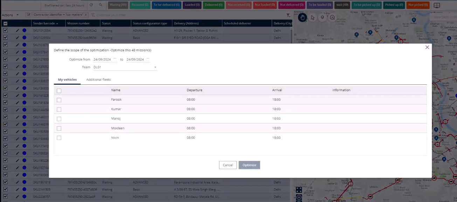
Task: Check the Manoj vehicle checkbox
Action: pyautogui.click(x=59, y=119)
